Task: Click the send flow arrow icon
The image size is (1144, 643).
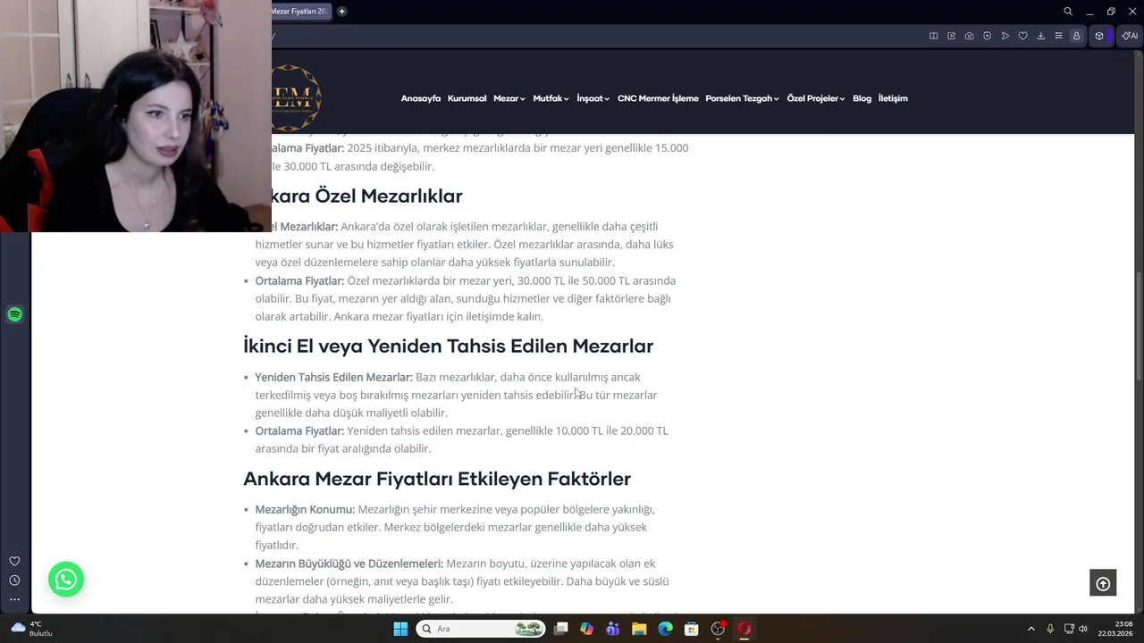Action: tap(1005, 36)
